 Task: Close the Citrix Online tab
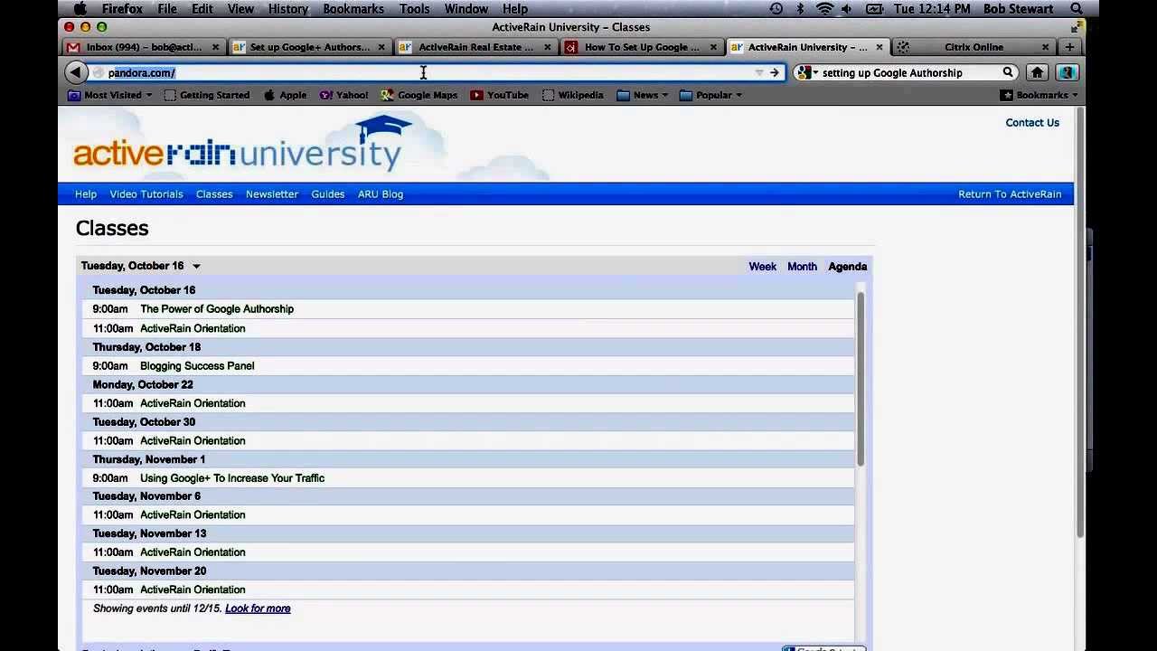(1045, 47)
